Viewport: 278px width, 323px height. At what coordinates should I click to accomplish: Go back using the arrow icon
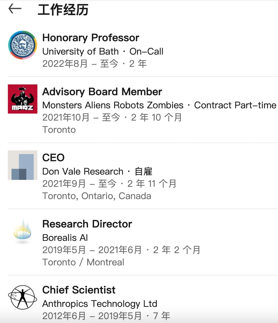coord(15,9)
